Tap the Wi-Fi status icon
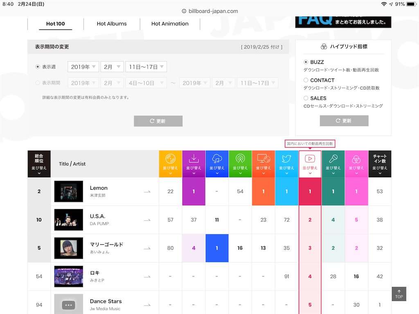 [384, 4]
